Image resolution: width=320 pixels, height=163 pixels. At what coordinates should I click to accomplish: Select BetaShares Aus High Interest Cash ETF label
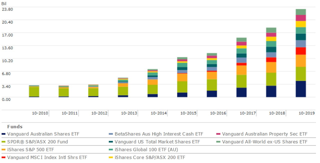159,134
